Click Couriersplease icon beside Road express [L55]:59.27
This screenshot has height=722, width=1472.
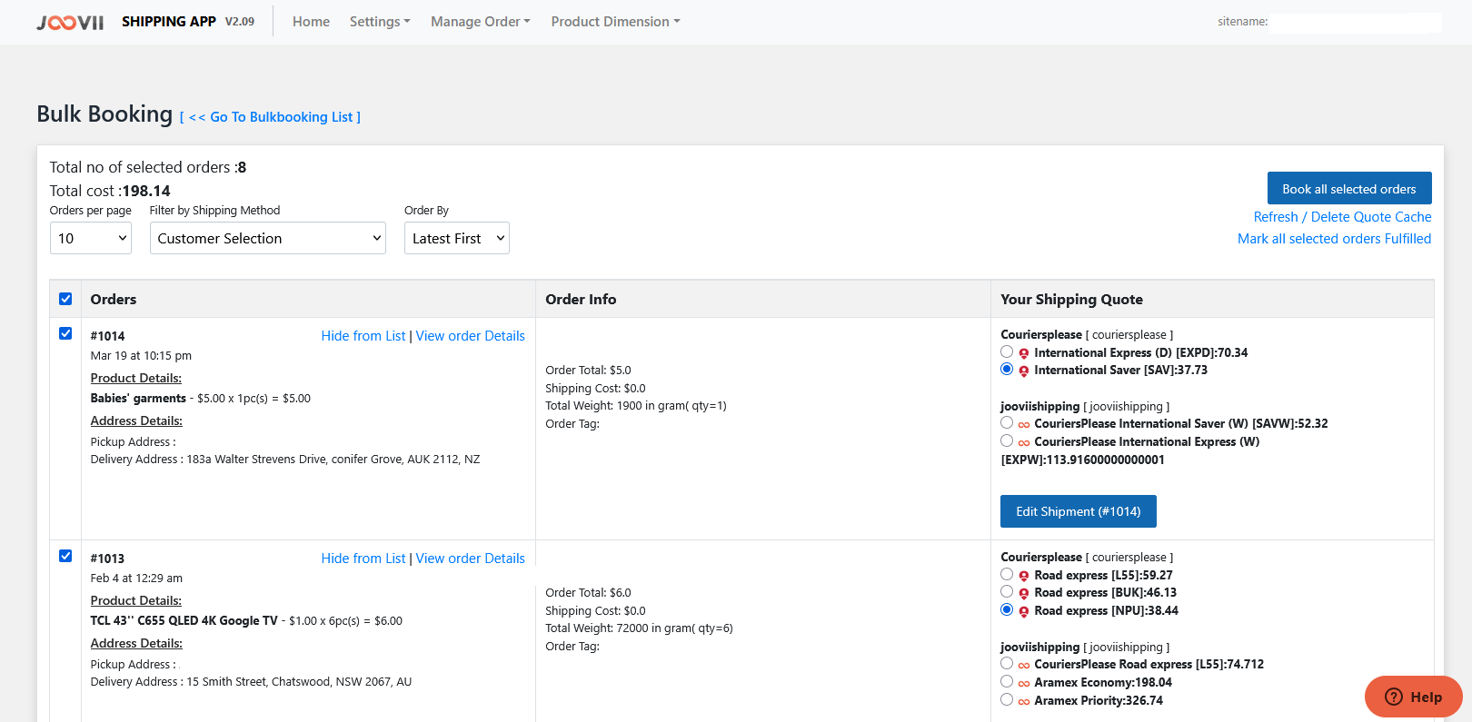click(1024, 576)
